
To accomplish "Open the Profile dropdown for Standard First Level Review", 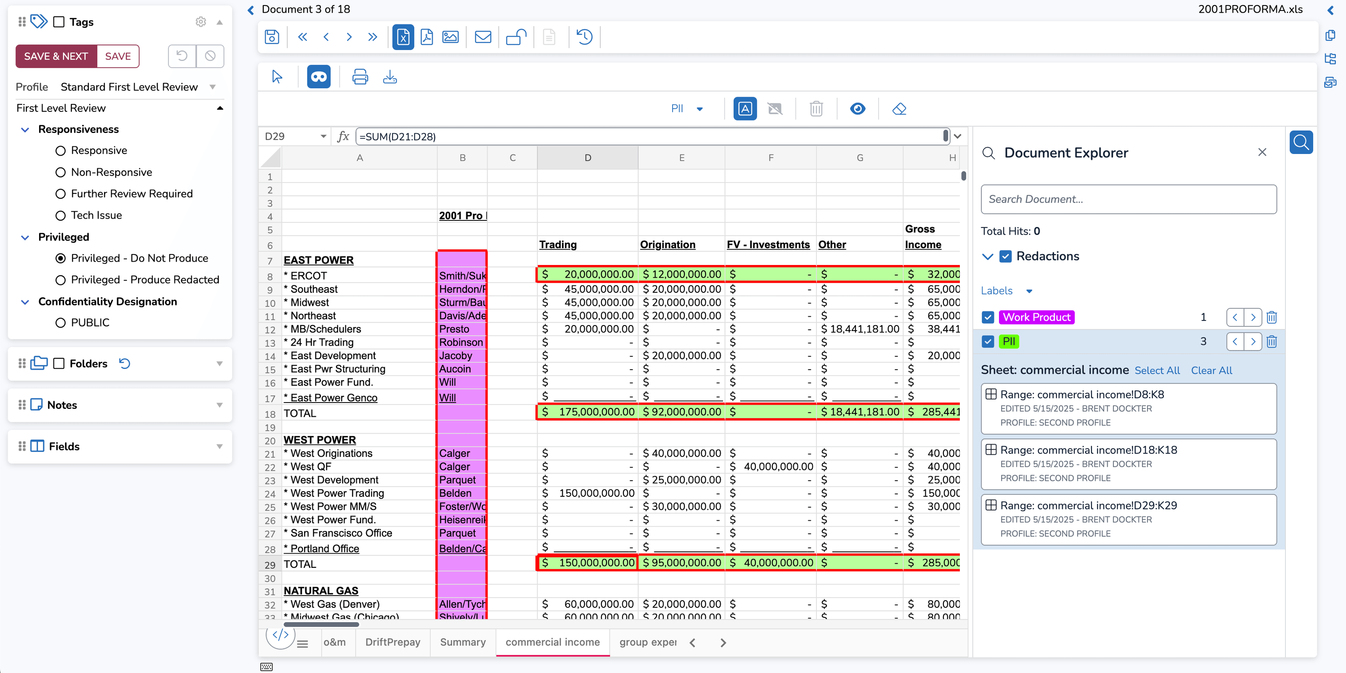I will tap(212, 87).
